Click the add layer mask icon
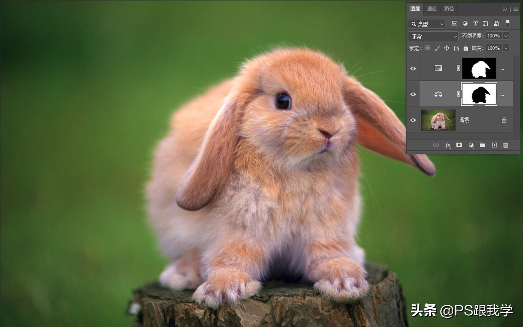Screen dimensions: 523x327 pos(459,145)
